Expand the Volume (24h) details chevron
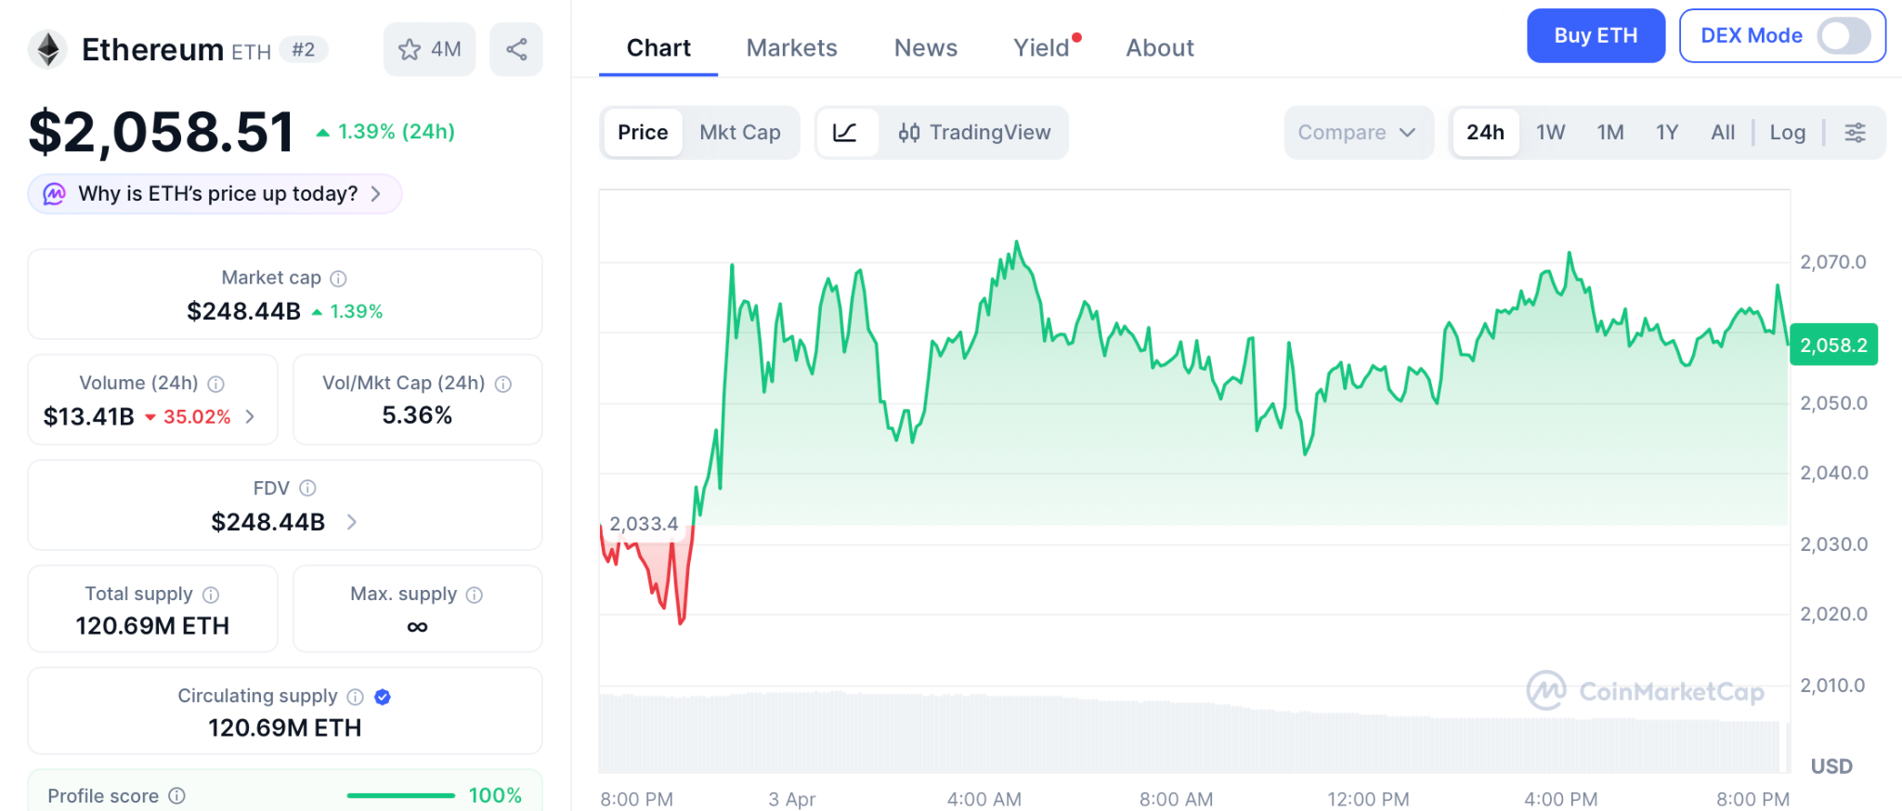This screenshot has width=1902, height=811. pyautogui.click(x=250, y=416)
